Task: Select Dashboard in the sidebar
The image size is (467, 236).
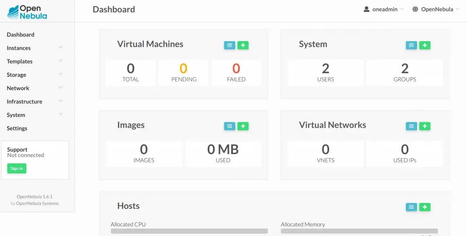Action: click(x=21, y=35)
